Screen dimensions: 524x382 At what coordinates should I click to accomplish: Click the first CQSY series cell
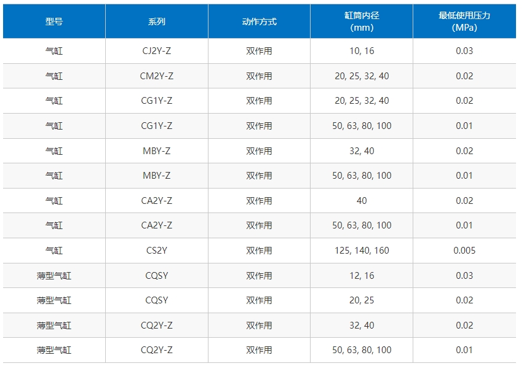157,276
